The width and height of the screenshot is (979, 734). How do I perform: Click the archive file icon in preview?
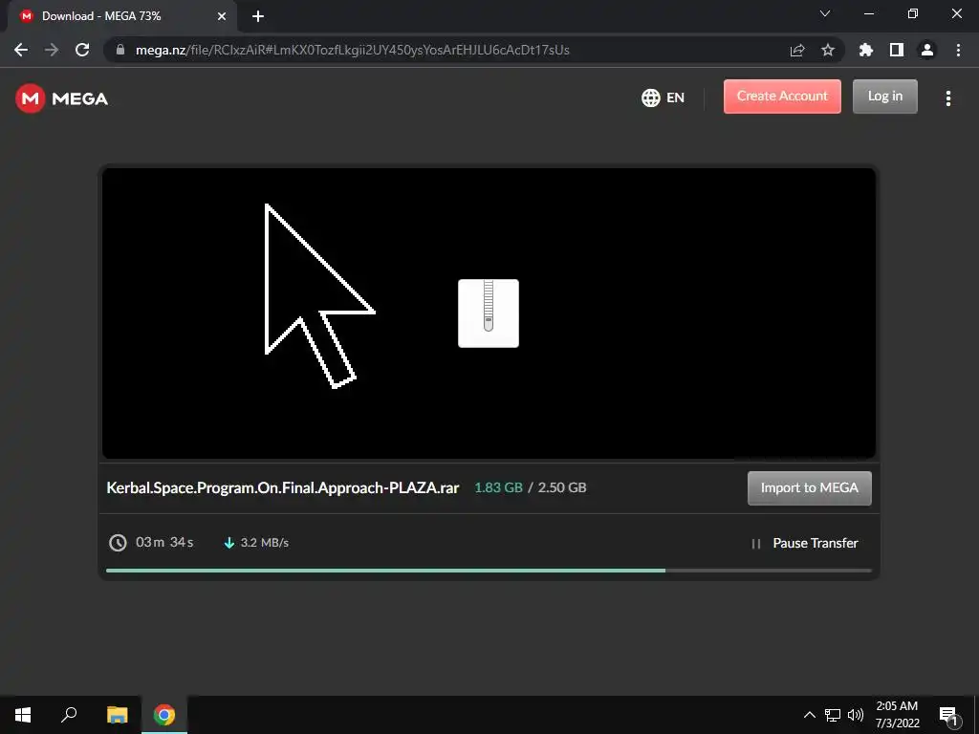tap(489, 313)
